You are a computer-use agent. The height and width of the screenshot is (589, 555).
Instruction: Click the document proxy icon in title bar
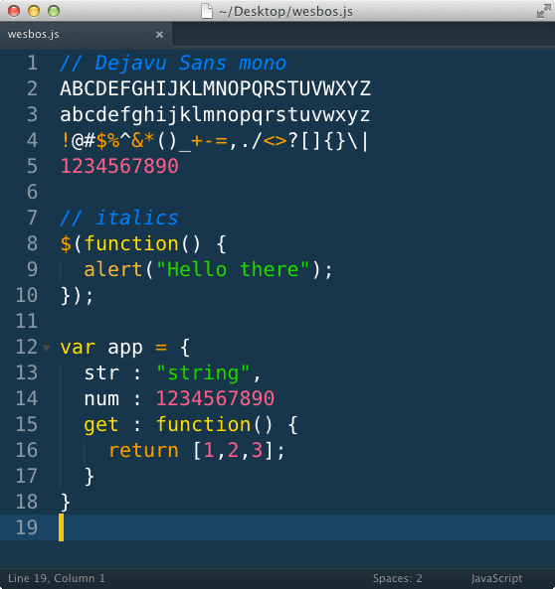coord(207,11)
